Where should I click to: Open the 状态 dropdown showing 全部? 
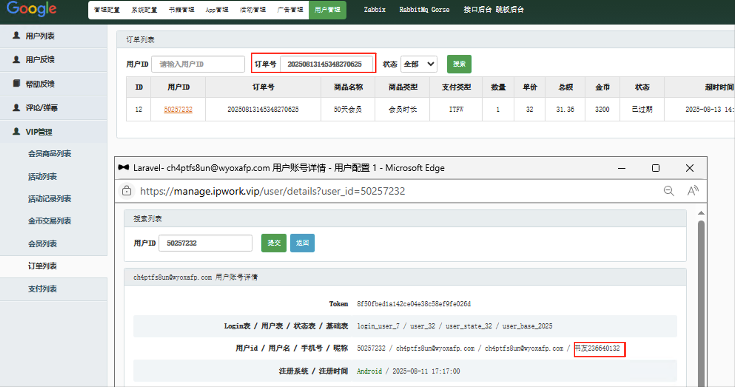pos(419,64)
